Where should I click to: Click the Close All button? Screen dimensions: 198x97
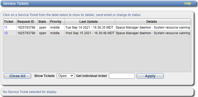coord(17,76)
